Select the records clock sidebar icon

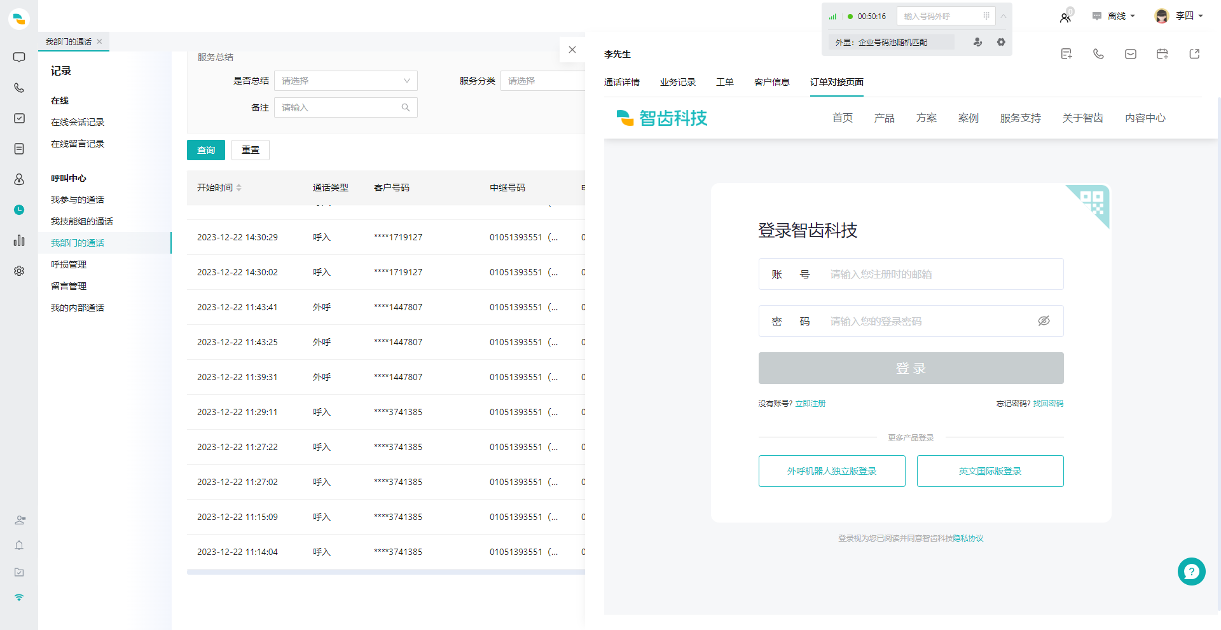click(x=19, y=210)
